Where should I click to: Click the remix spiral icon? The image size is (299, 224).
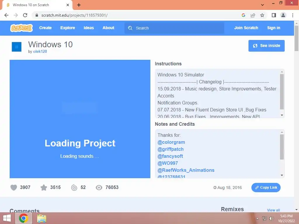[74, 188]
